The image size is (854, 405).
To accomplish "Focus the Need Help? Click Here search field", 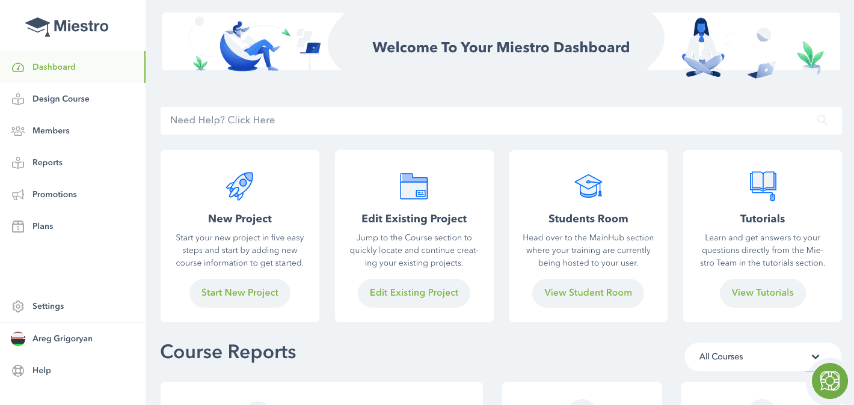I will pos(501,121).
